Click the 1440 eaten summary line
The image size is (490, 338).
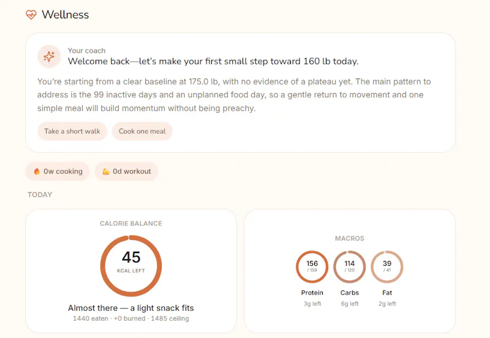tap(131, 318)
